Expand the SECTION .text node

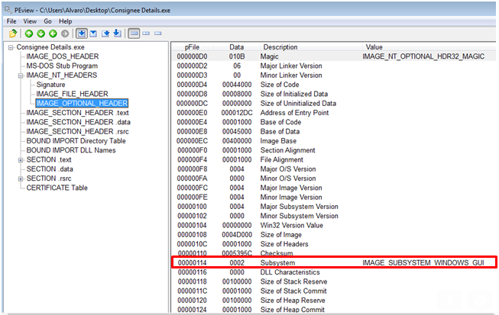(21, 160)
